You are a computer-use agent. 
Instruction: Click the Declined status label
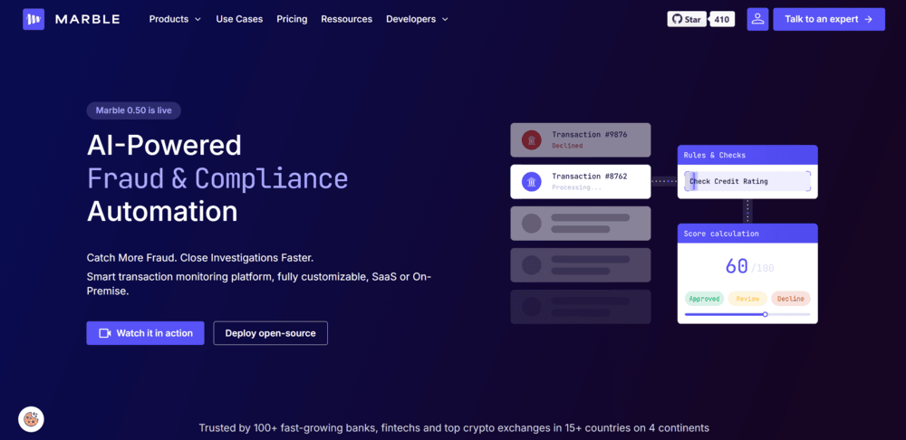click(x=567, y=146)
